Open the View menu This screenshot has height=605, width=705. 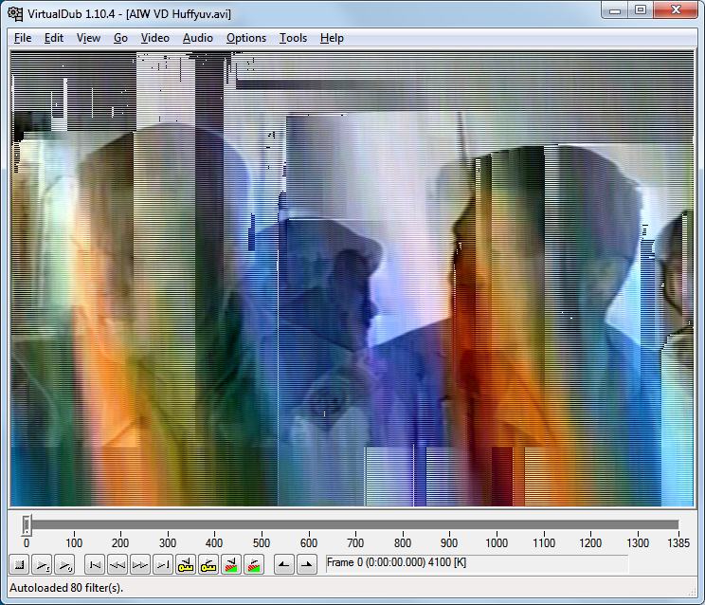tap(88, 38)
